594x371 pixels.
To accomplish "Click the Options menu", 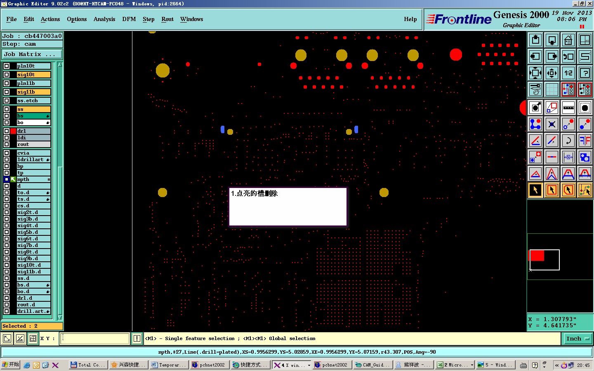I will [77, 19].
